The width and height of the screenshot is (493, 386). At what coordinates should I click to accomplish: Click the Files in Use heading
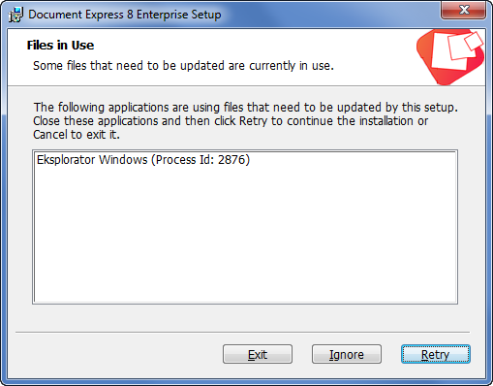click(60, 46)
